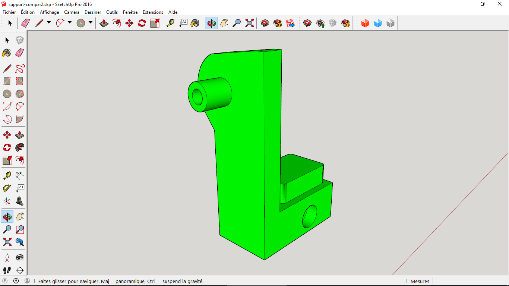This screenshot has width=509, height=286.
Task: Activate the Zoom Window tool
Action: (x=20, y=229)
